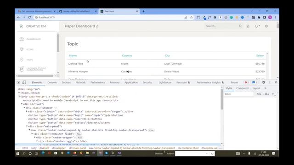Reload the page with the refresh icon
The image size is (294, 165).
coord(29,17)
